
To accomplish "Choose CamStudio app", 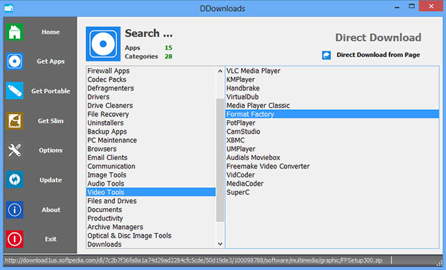I will click(332, 132).
